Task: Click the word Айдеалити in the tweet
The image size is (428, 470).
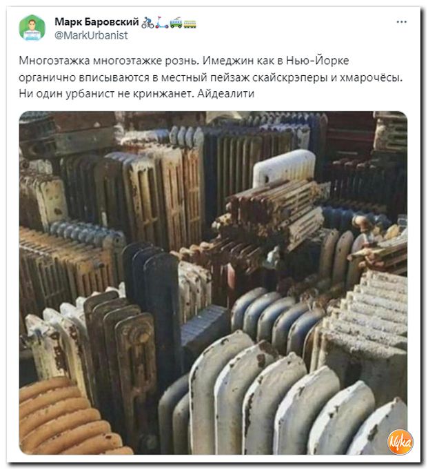Action: (225, 94)
